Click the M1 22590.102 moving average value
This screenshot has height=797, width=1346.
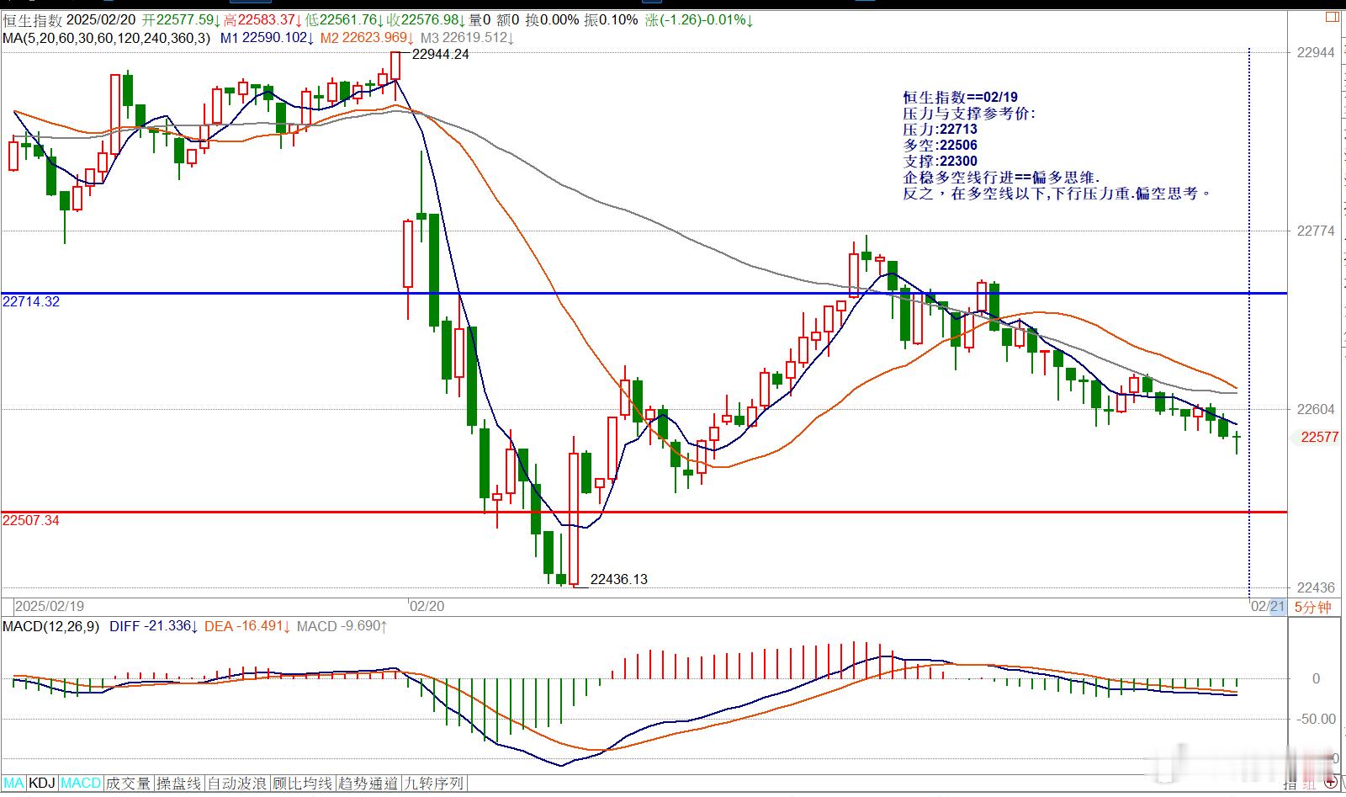[x=268, y=38]
